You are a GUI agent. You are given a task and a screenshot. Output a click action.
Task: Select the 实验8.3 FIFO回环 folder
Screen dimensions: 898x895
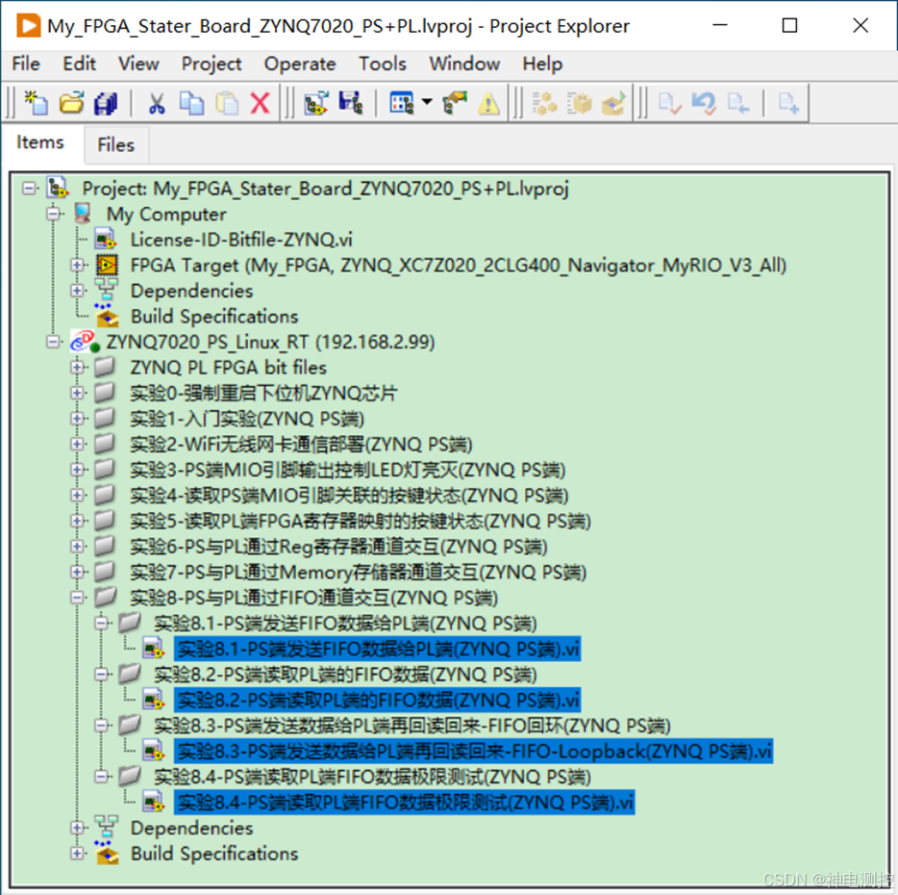(412, 726)
